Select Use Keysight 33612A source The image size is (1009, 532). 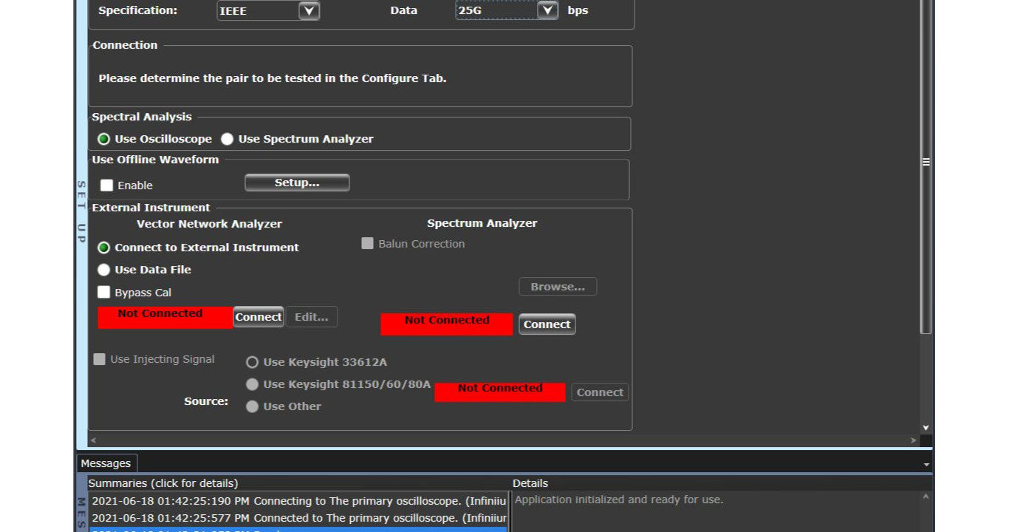(253, 362)
